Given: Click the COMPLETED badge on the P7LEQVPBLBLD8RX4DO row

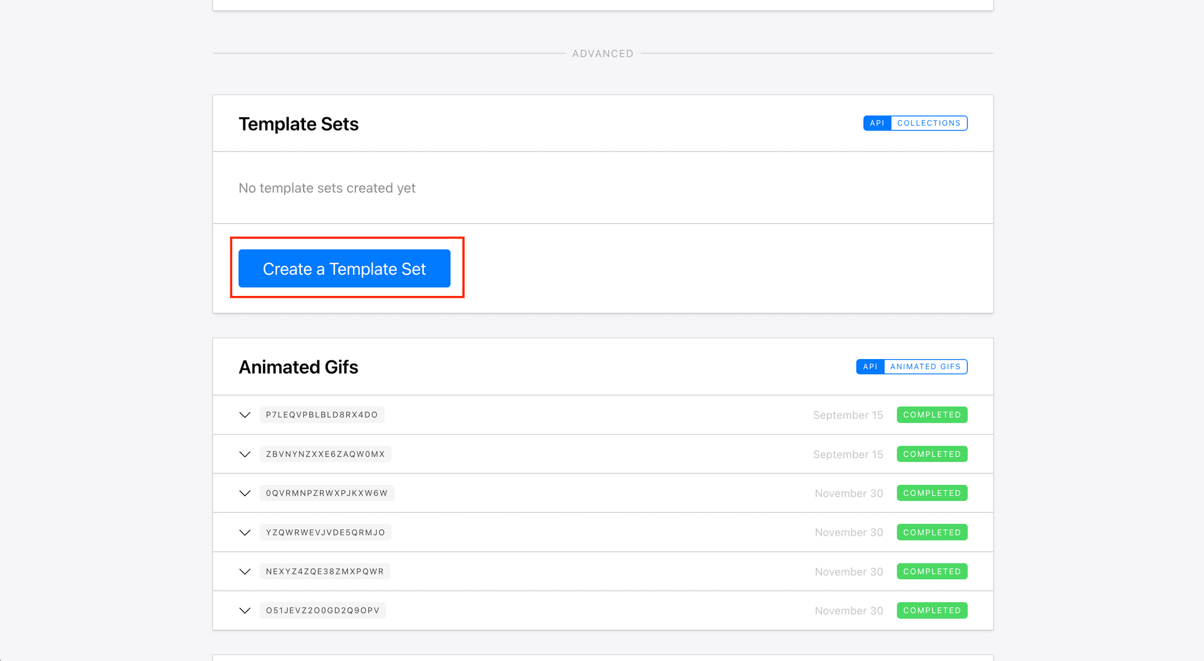Looking at the screenshot, I should (x=931, y=415).
